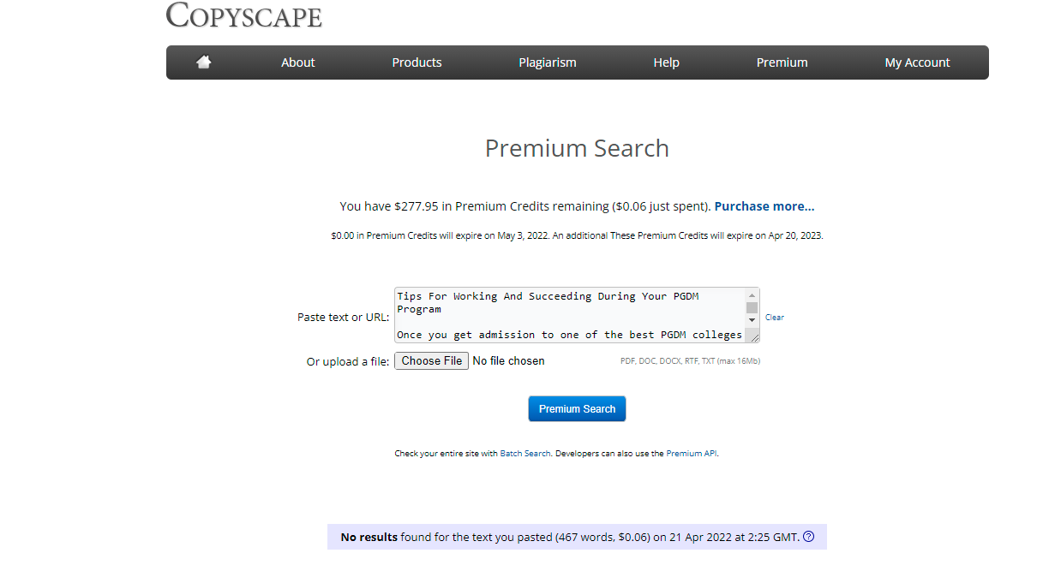The image size is (1037, 565).
Task: Open the About menu
Action: point(298,62)
